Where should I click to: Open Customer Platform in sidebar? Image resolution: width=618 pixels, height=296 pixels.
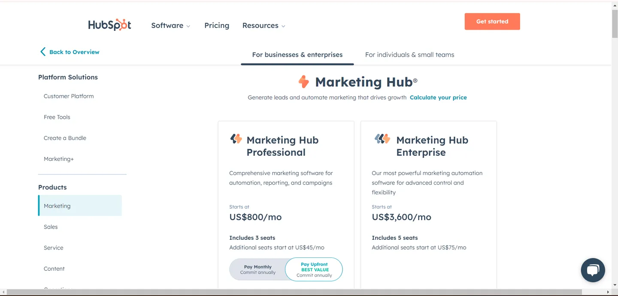69,96
